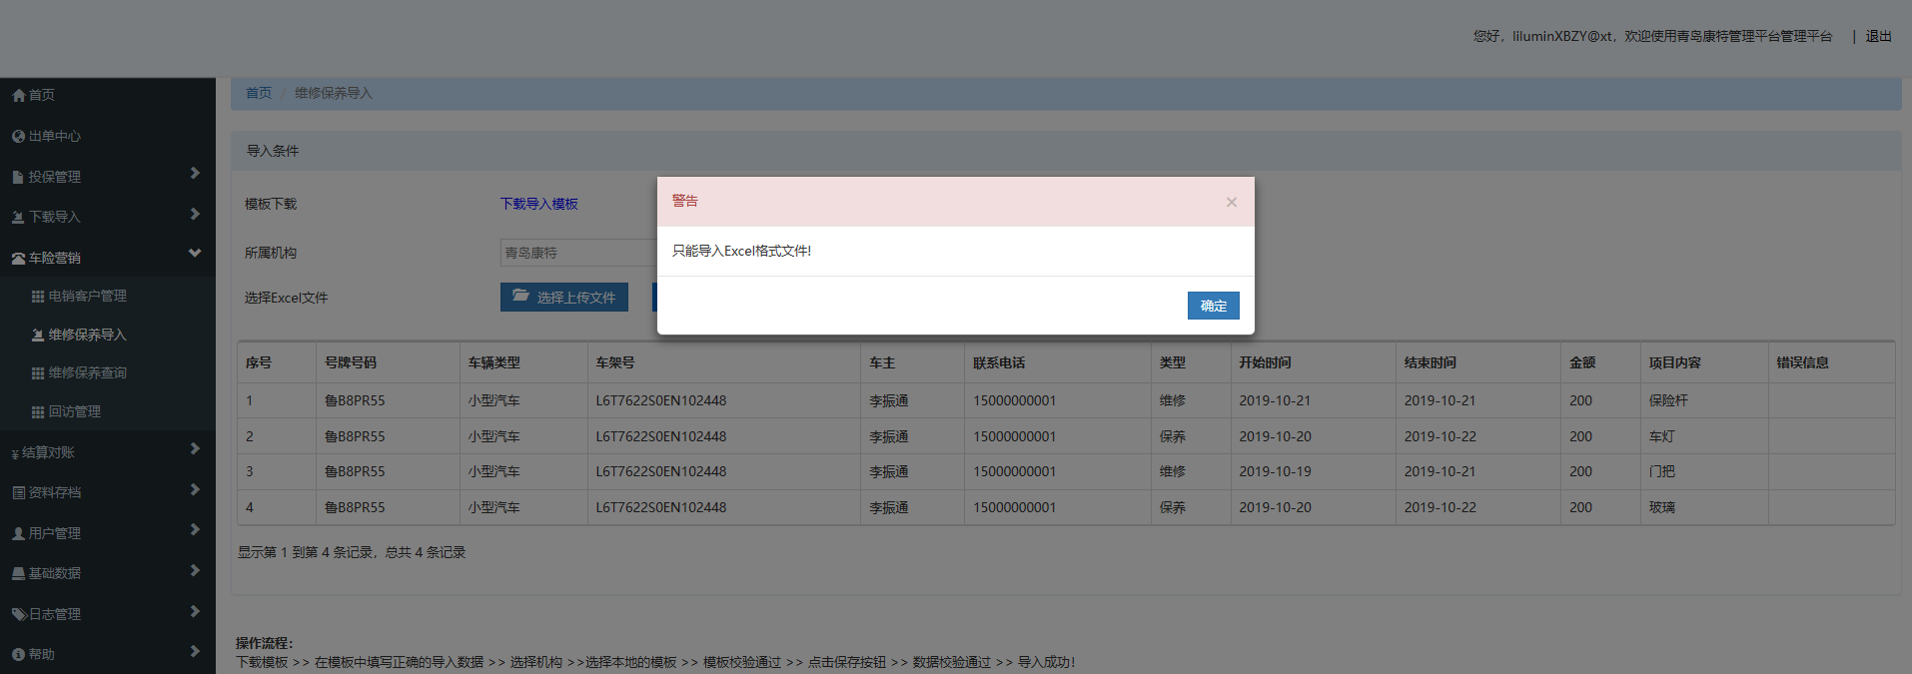Expand the 基础数据 menu chevron
The image size is (1912, 674).
(195, 570)
